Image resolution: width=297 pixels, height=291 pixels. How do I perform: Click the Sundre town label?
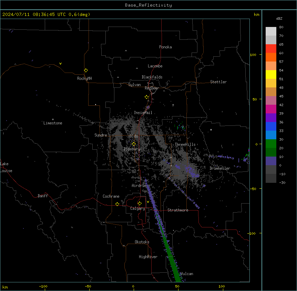101,135
